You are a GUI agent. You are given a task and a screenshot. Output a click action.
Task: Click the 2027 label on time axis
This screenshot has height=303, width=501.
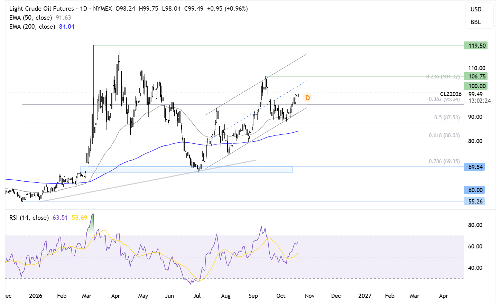365,296
